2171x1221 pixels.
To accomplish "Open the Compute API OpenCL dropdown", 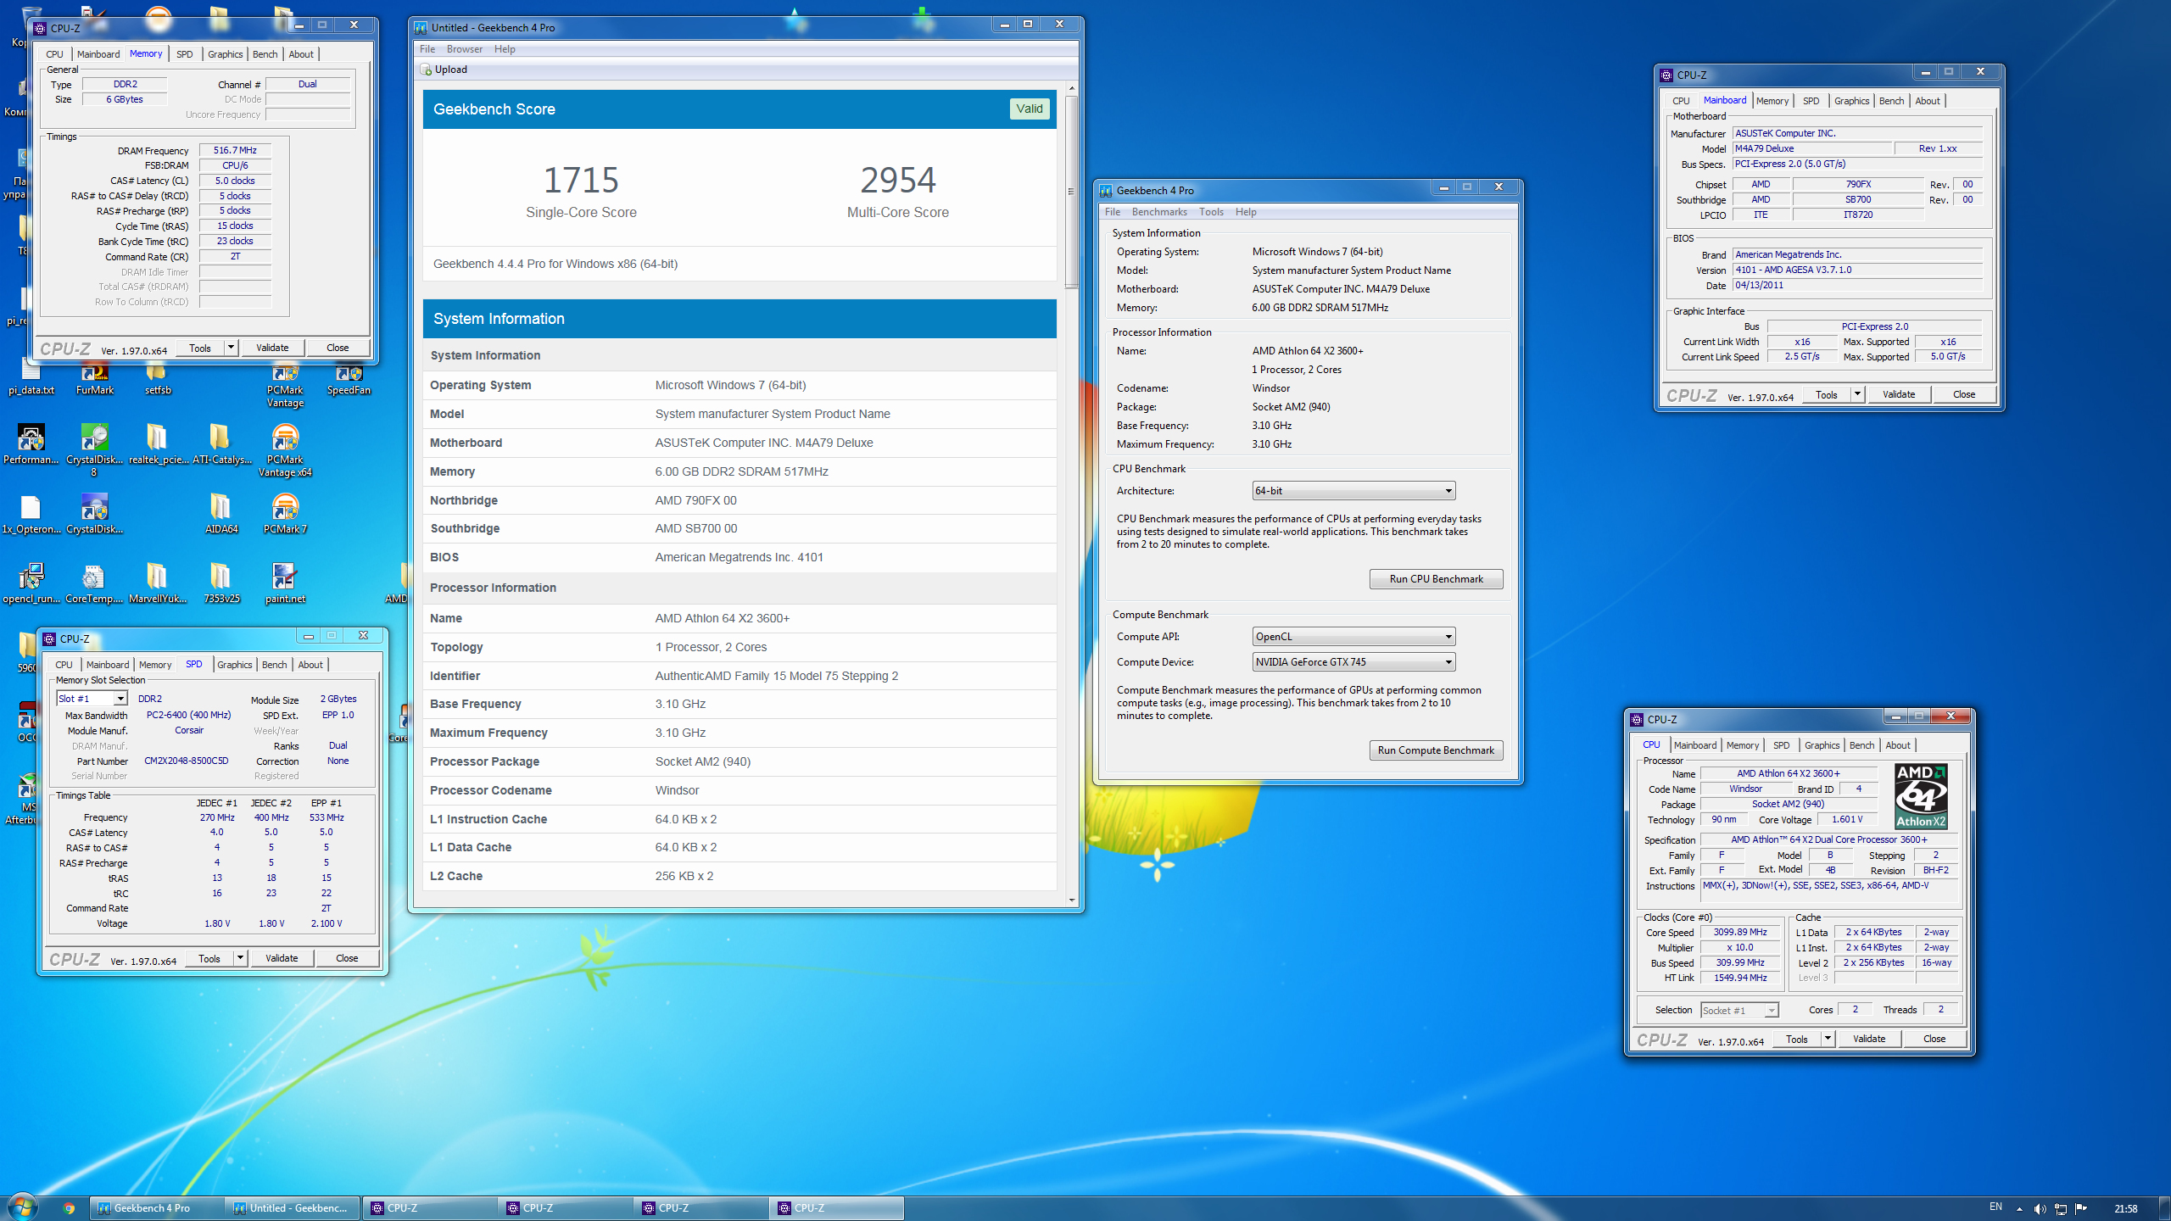I will coord(1354,637).
